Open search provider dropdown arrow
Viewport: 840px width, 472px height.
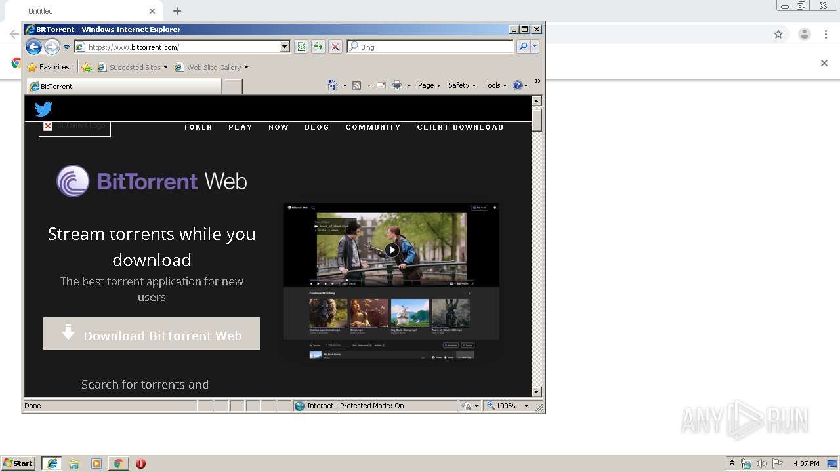pos(535,47)
